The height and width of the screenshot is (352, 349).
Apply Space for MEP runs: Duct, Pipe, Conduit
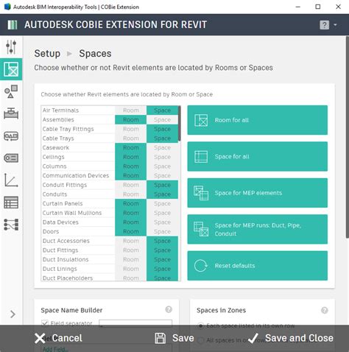click(258, 229)
